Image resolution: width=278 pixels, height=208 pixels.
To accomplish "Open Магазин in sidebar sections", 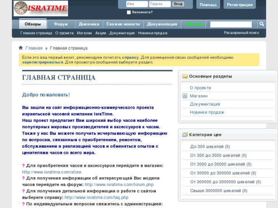I will pyautogui.click(x=198, y=96).
